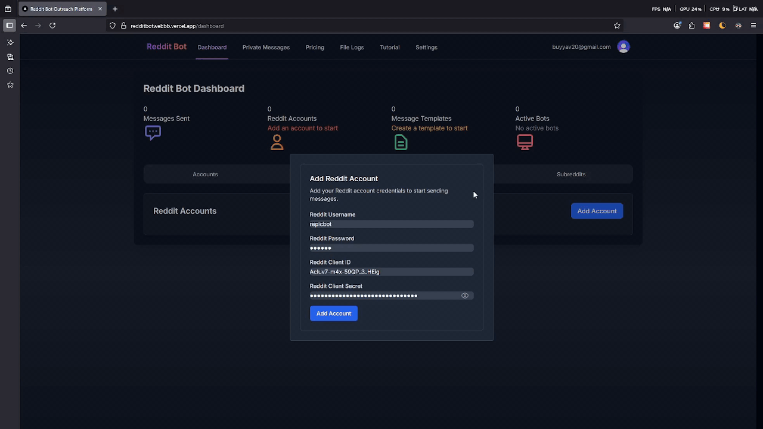This screenshot has width=763, height=429.
Task: Bookmark the page using the star in address bar
Action: pos(617,26)
